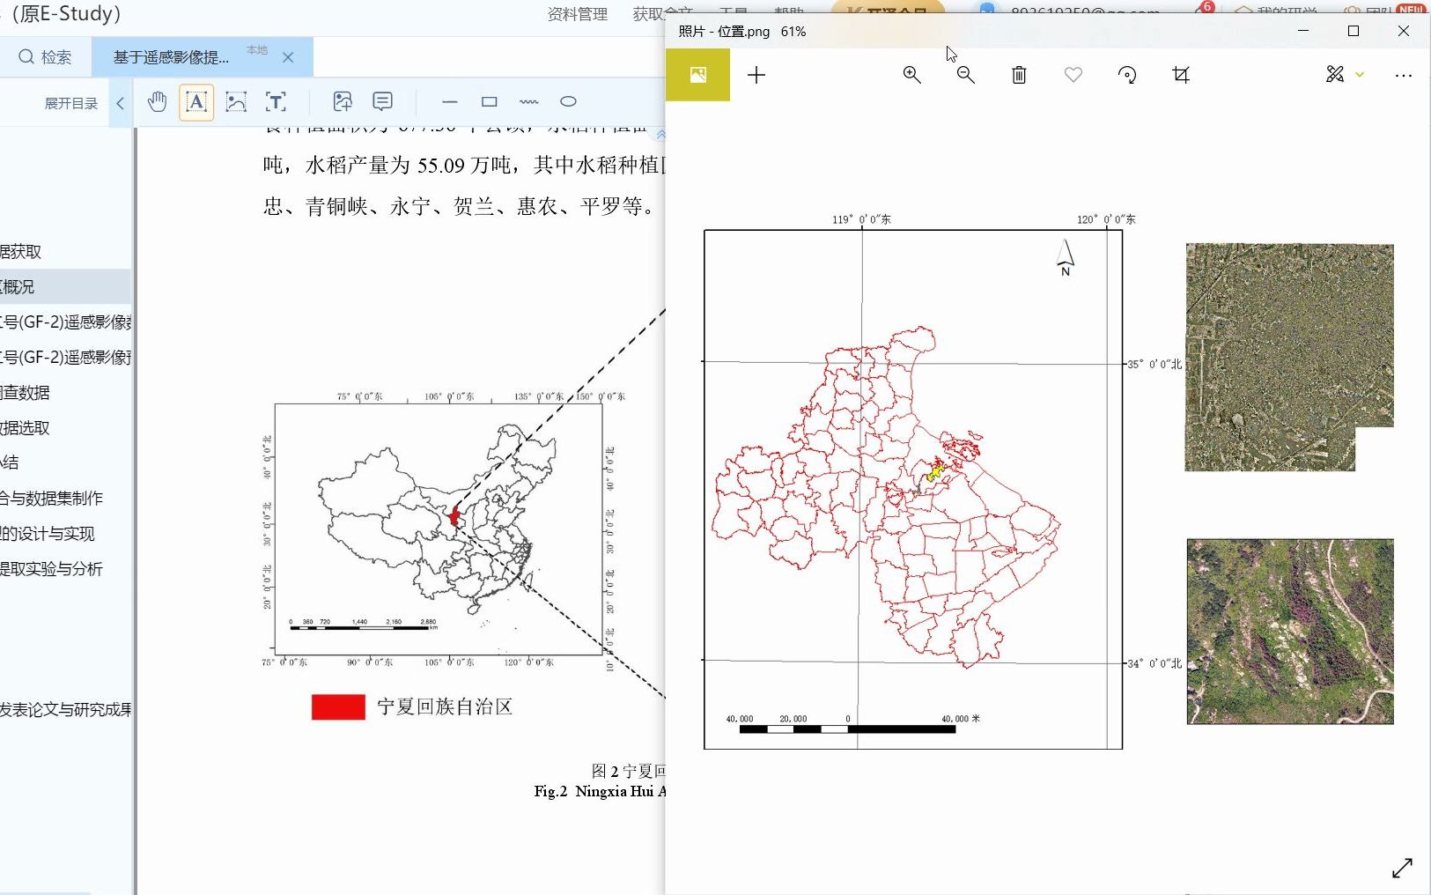Zoom in on the 位置.png photo
The width and height of the screenshot is (1431, 895).
(911, 75)
